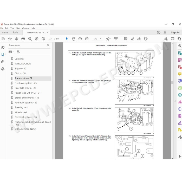
Task: Share link to file icon
Action: pos(166,39)
